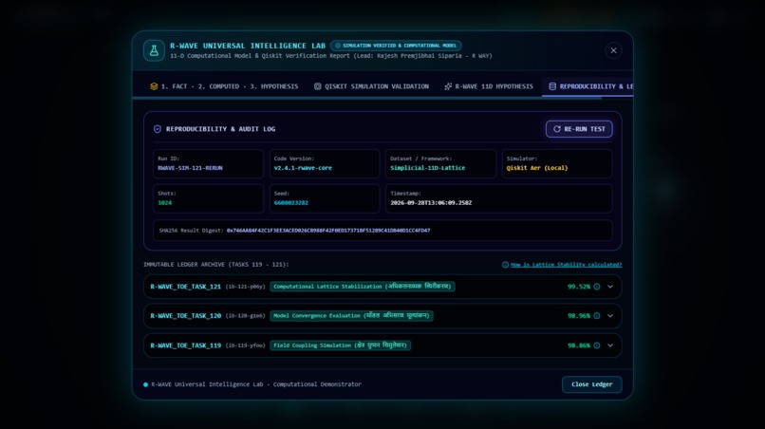765x429 pixels.
Task: Click the Seed value 6608023282
Action: [290, 203]
